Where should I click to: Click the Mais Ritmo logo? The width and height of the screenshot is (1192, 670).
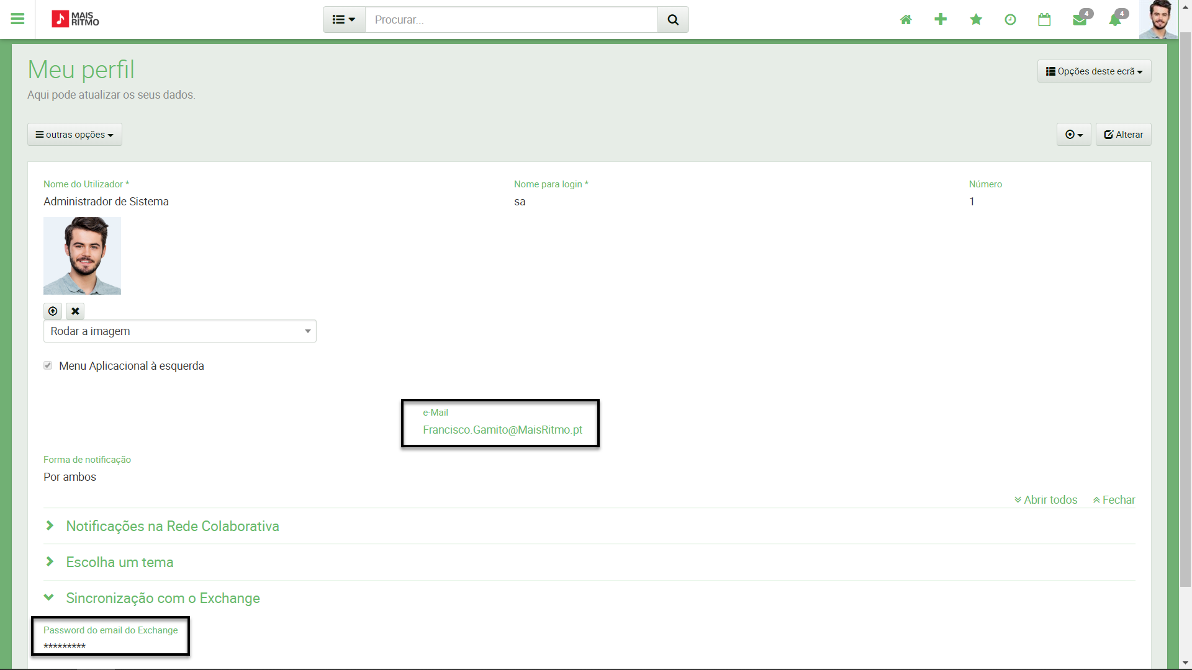point(75,19)
